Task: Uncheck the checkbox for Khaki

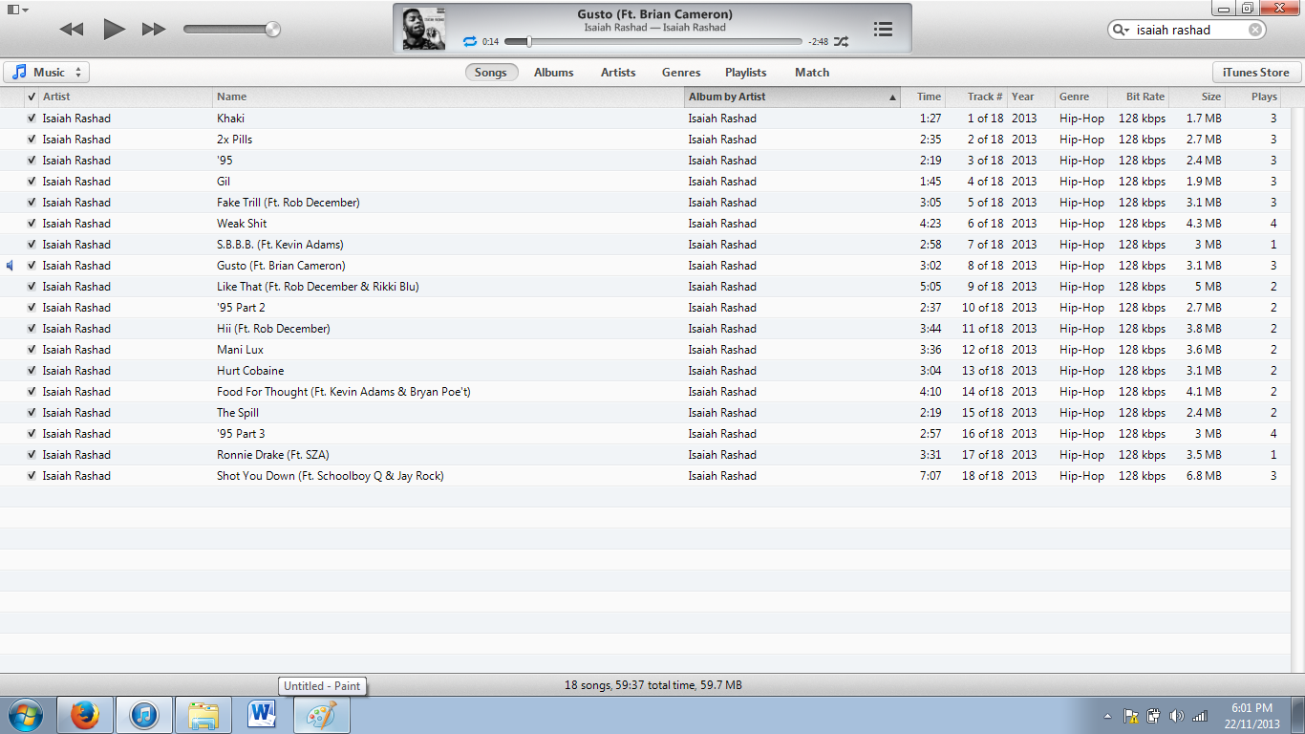Action: [x=32, y=119]
